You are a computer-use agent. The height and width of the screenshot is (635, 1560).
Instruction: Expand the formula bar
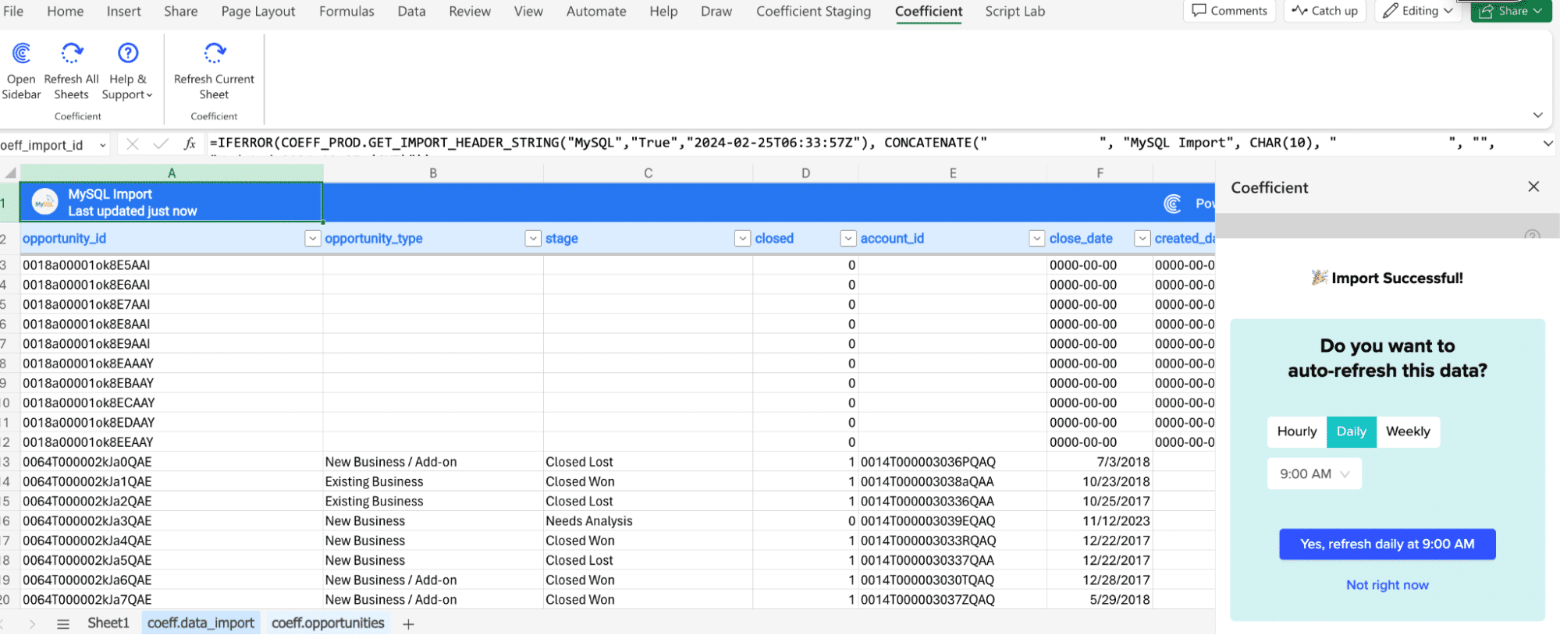pos(1548,144)
